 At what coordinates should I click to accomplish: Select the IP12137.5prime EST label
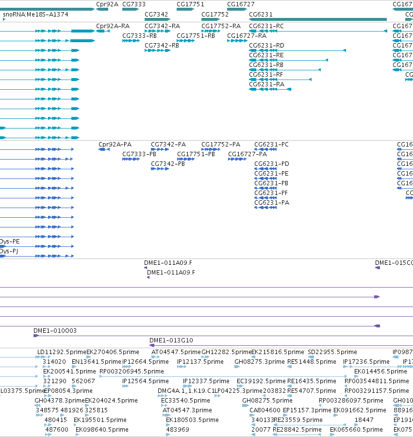point(200,362)
